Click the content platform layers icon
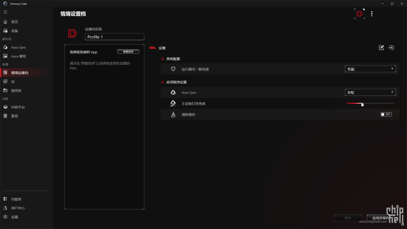407x229 pixels. tap(5, 107)
